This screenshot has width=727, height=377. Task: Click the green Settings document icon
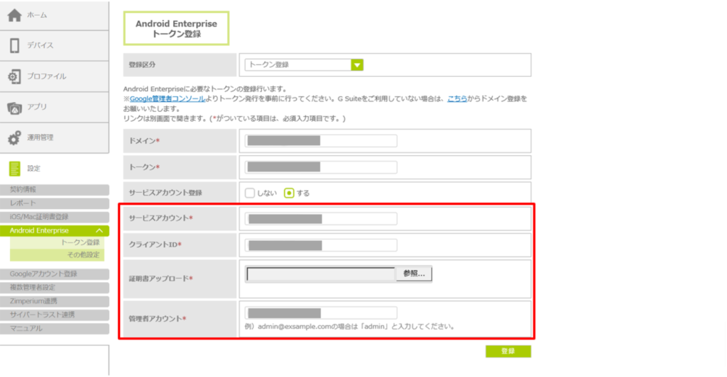point(14,168)
